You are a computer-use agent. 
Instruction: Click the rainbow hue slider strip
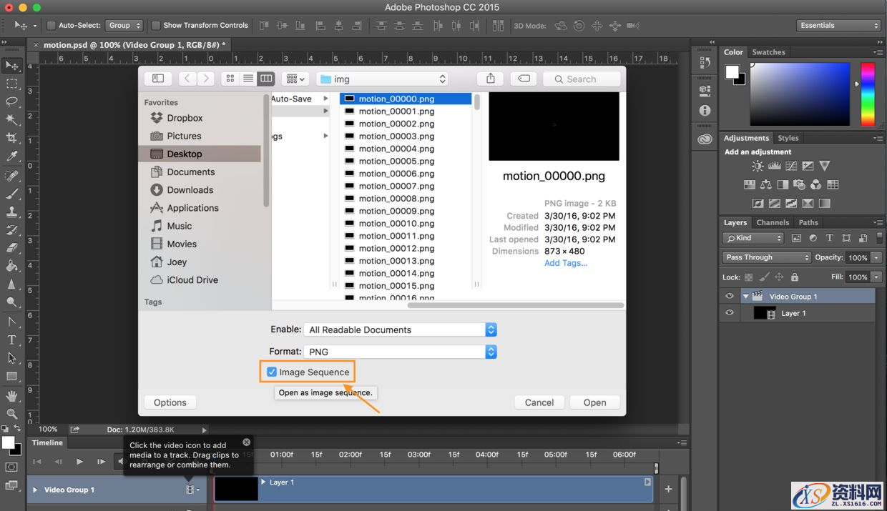868,94
